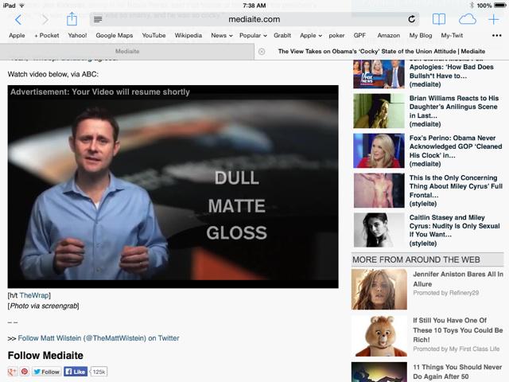This screenshot has width=509, height=382.
Task: Close the Mediaite tab with X icon
Action: point(262,52)
